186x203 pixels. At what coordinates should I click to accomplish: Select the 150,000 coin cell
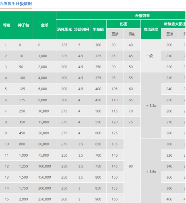[x=45, y=177]
